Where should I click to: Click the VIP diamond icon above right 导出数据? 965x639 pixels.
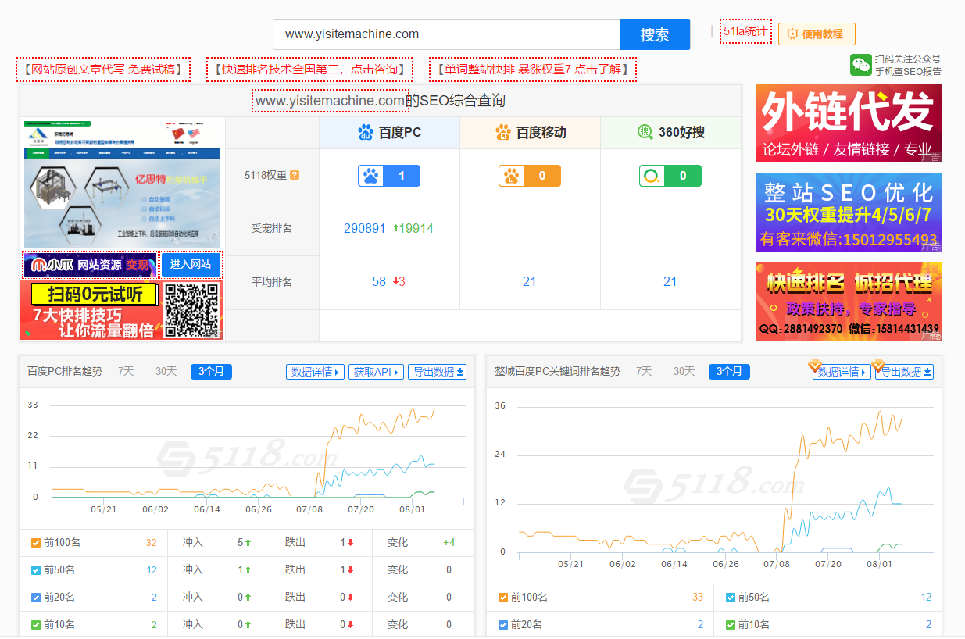click(x=878, y=365)
